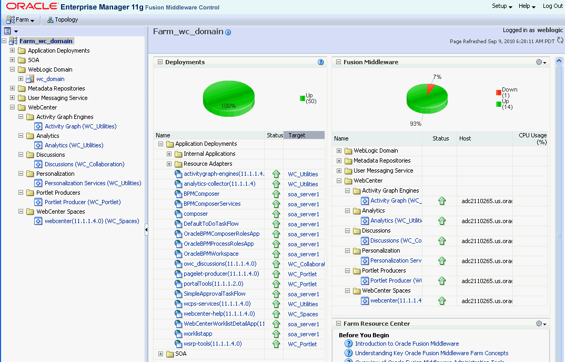Collapse WebLogic Domain node in navigation tree

tap(12, 69)
